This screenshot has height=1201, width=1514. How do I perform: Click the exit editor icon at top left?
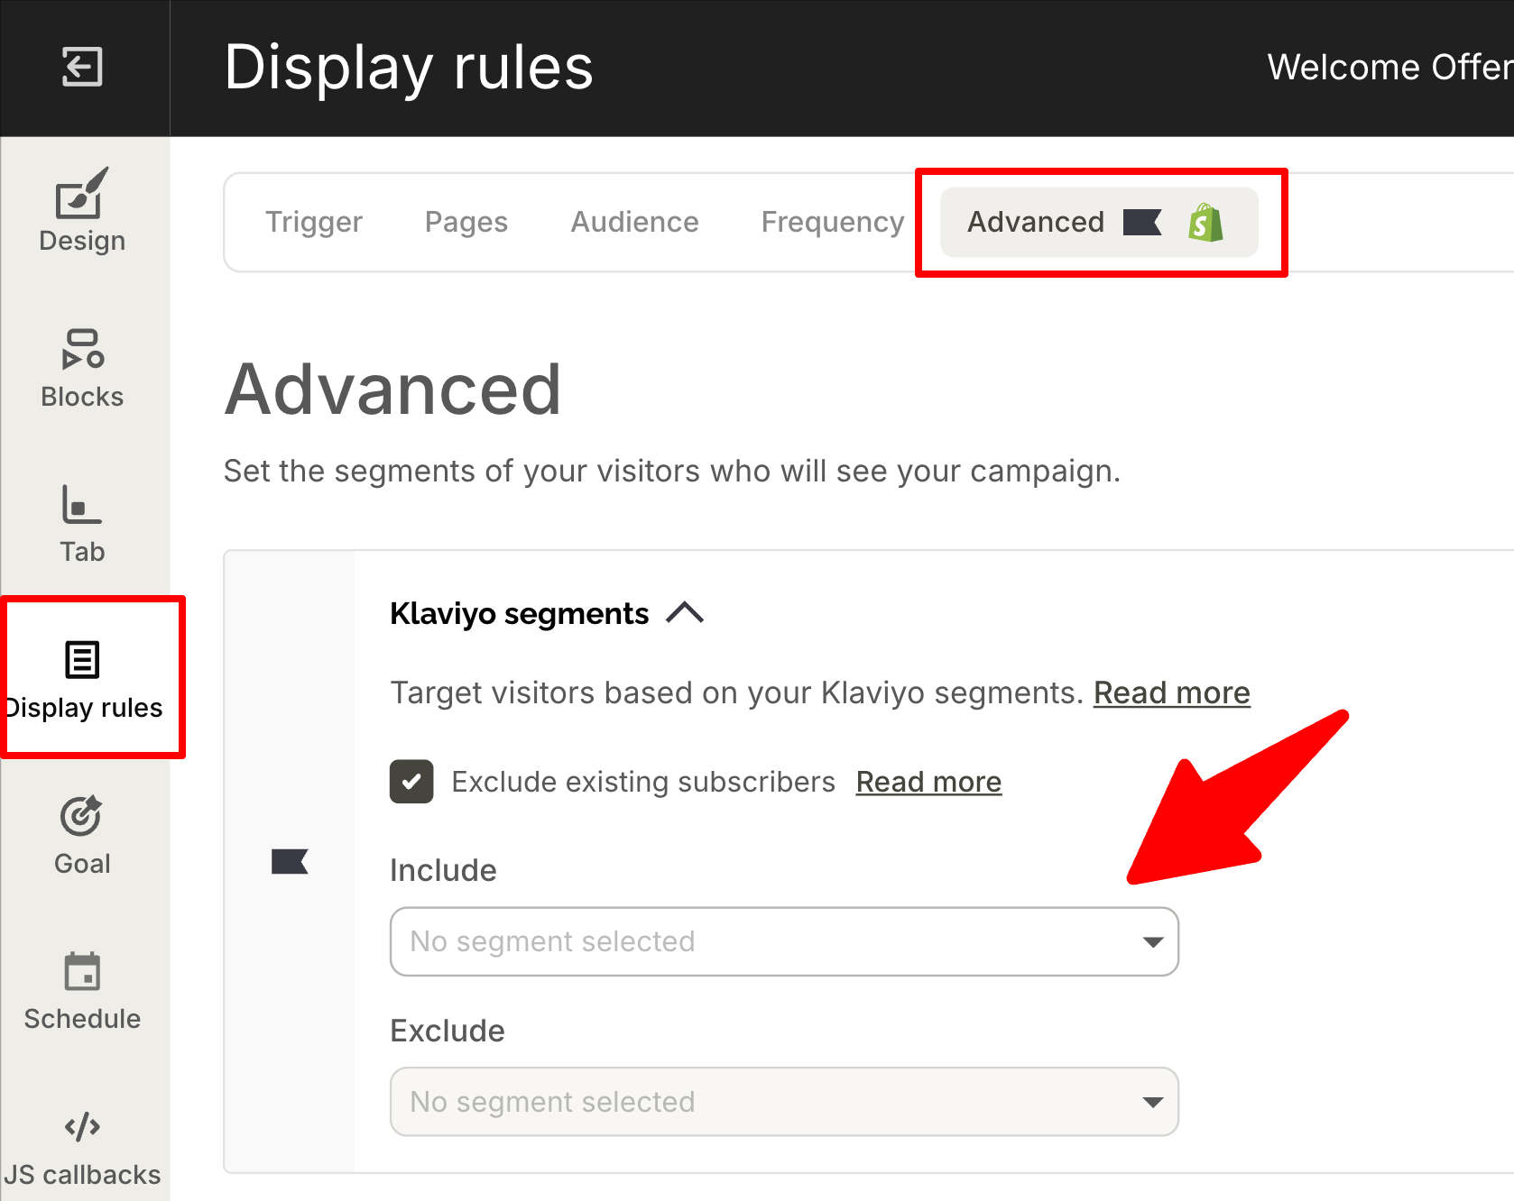tap(82, 68)
